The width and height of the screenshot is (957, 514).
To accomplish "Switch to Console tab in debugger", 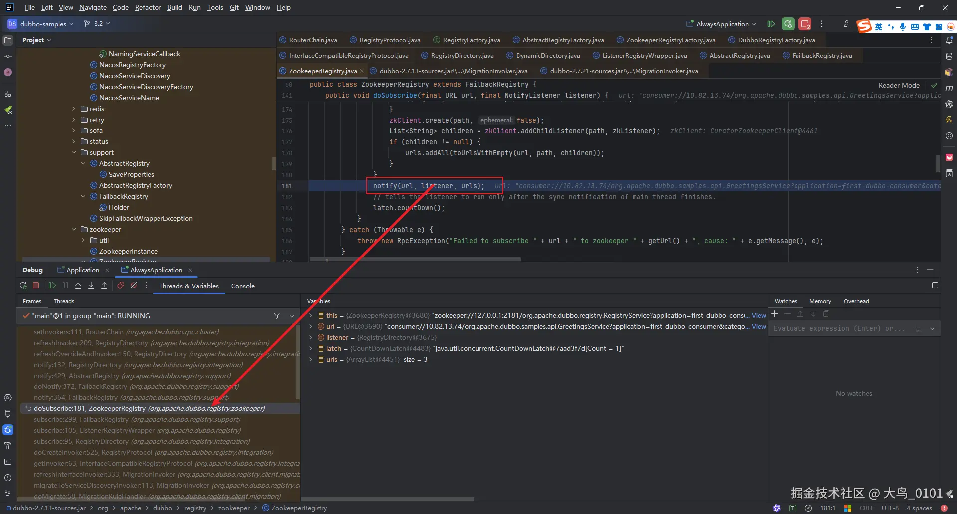I will pyautogui.click(x=243, y=286).
